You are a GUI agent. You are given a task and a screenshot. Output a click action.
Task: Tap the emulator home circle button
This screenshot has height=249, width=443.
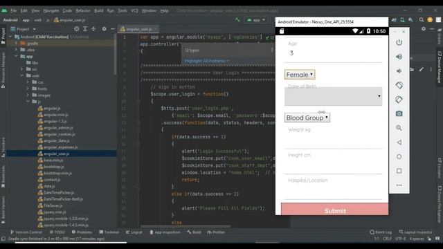pyautogui.click(x=399, y=156)
